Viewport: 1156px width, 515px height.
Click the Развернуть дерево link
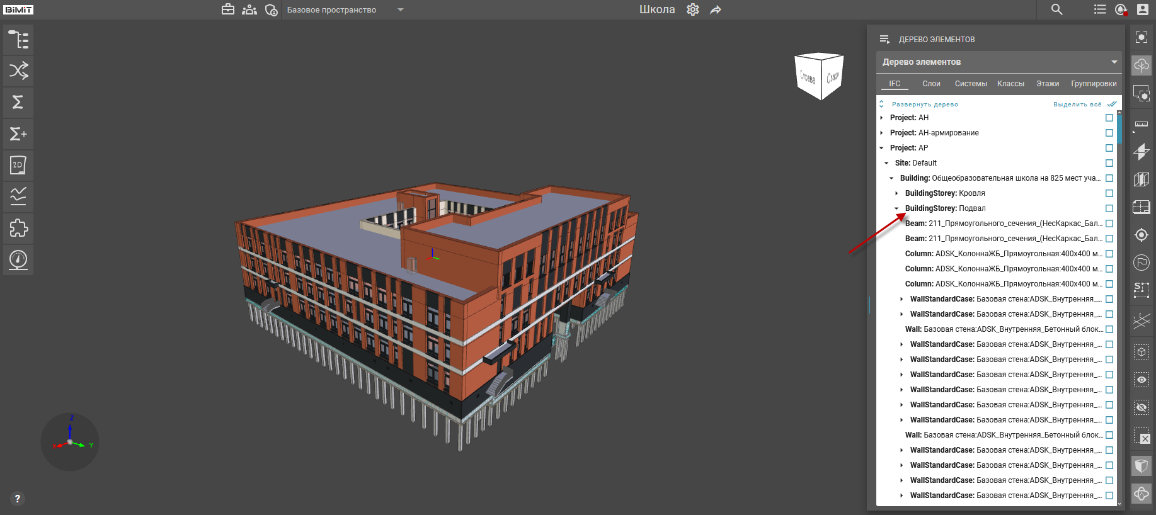pyautogui.click(x=924, y=105)
